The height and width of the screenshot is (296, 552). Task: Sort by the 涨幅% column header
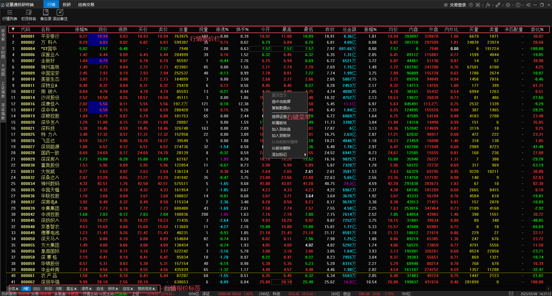point(81,29)
